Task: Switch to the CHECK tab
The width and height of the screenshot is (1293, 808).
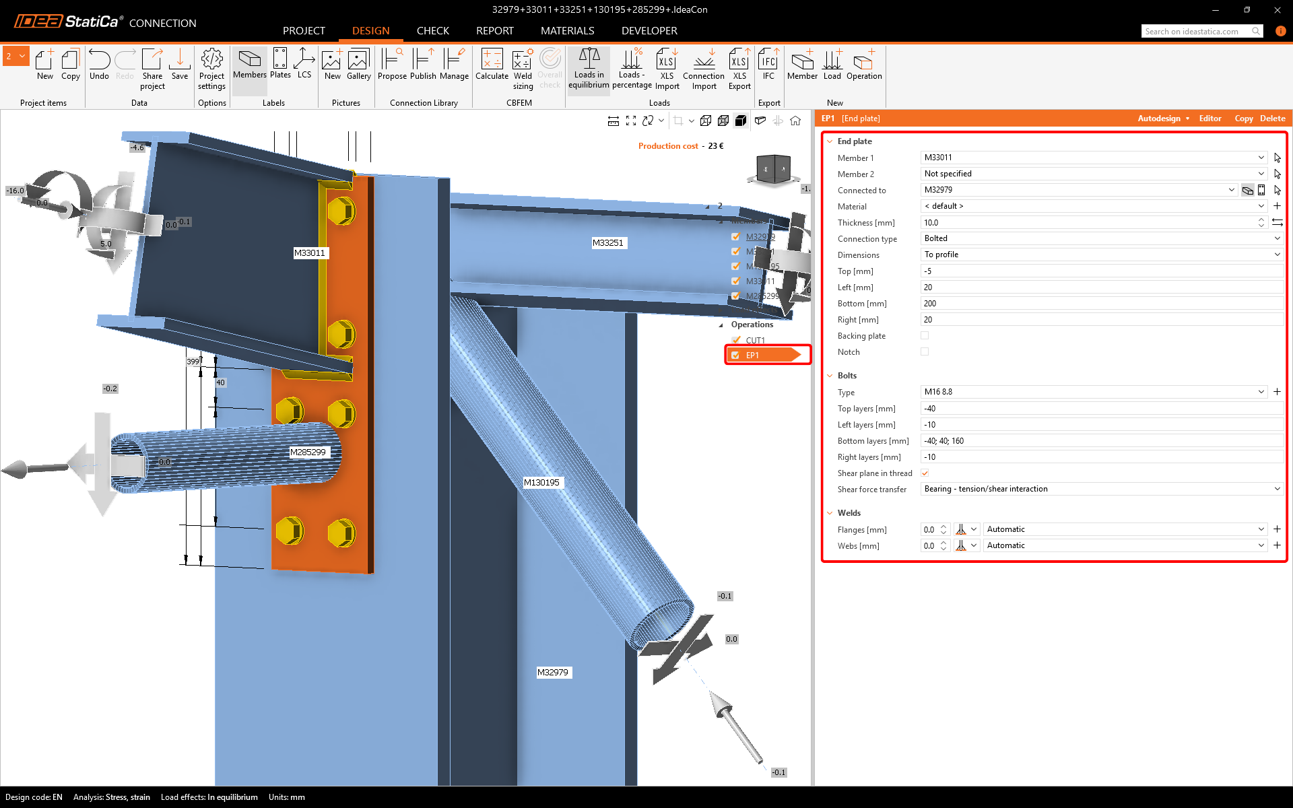Action: click(x=432, y=31)
